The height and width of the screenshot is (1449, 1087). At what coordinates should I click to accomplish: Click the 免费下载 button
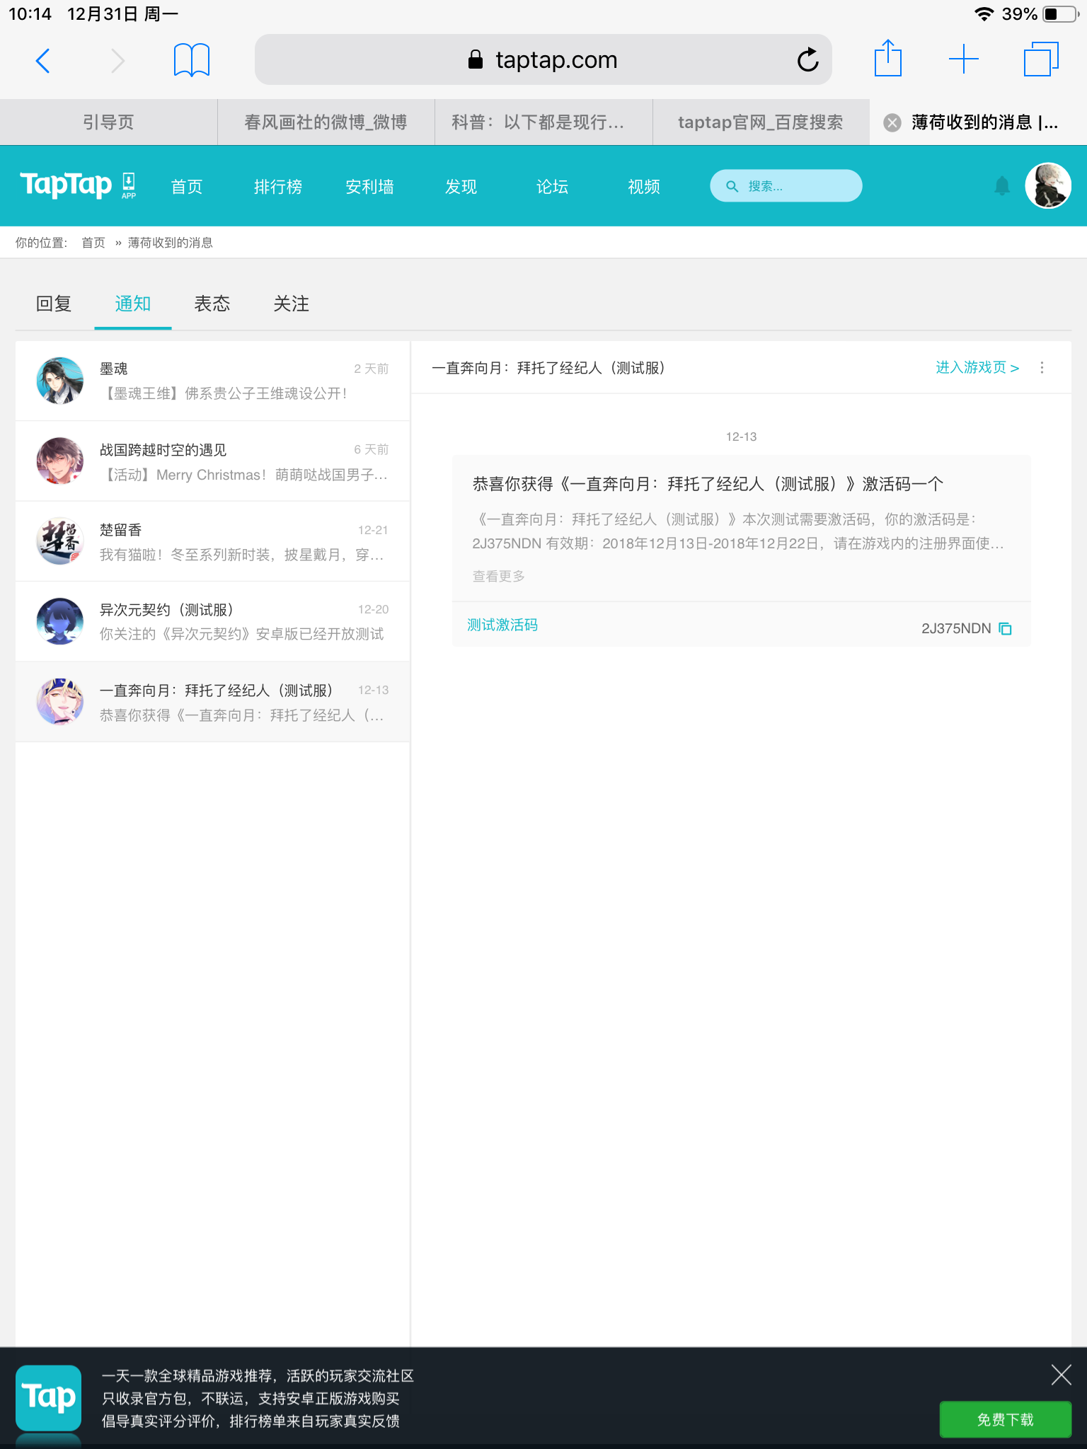1005,1419
